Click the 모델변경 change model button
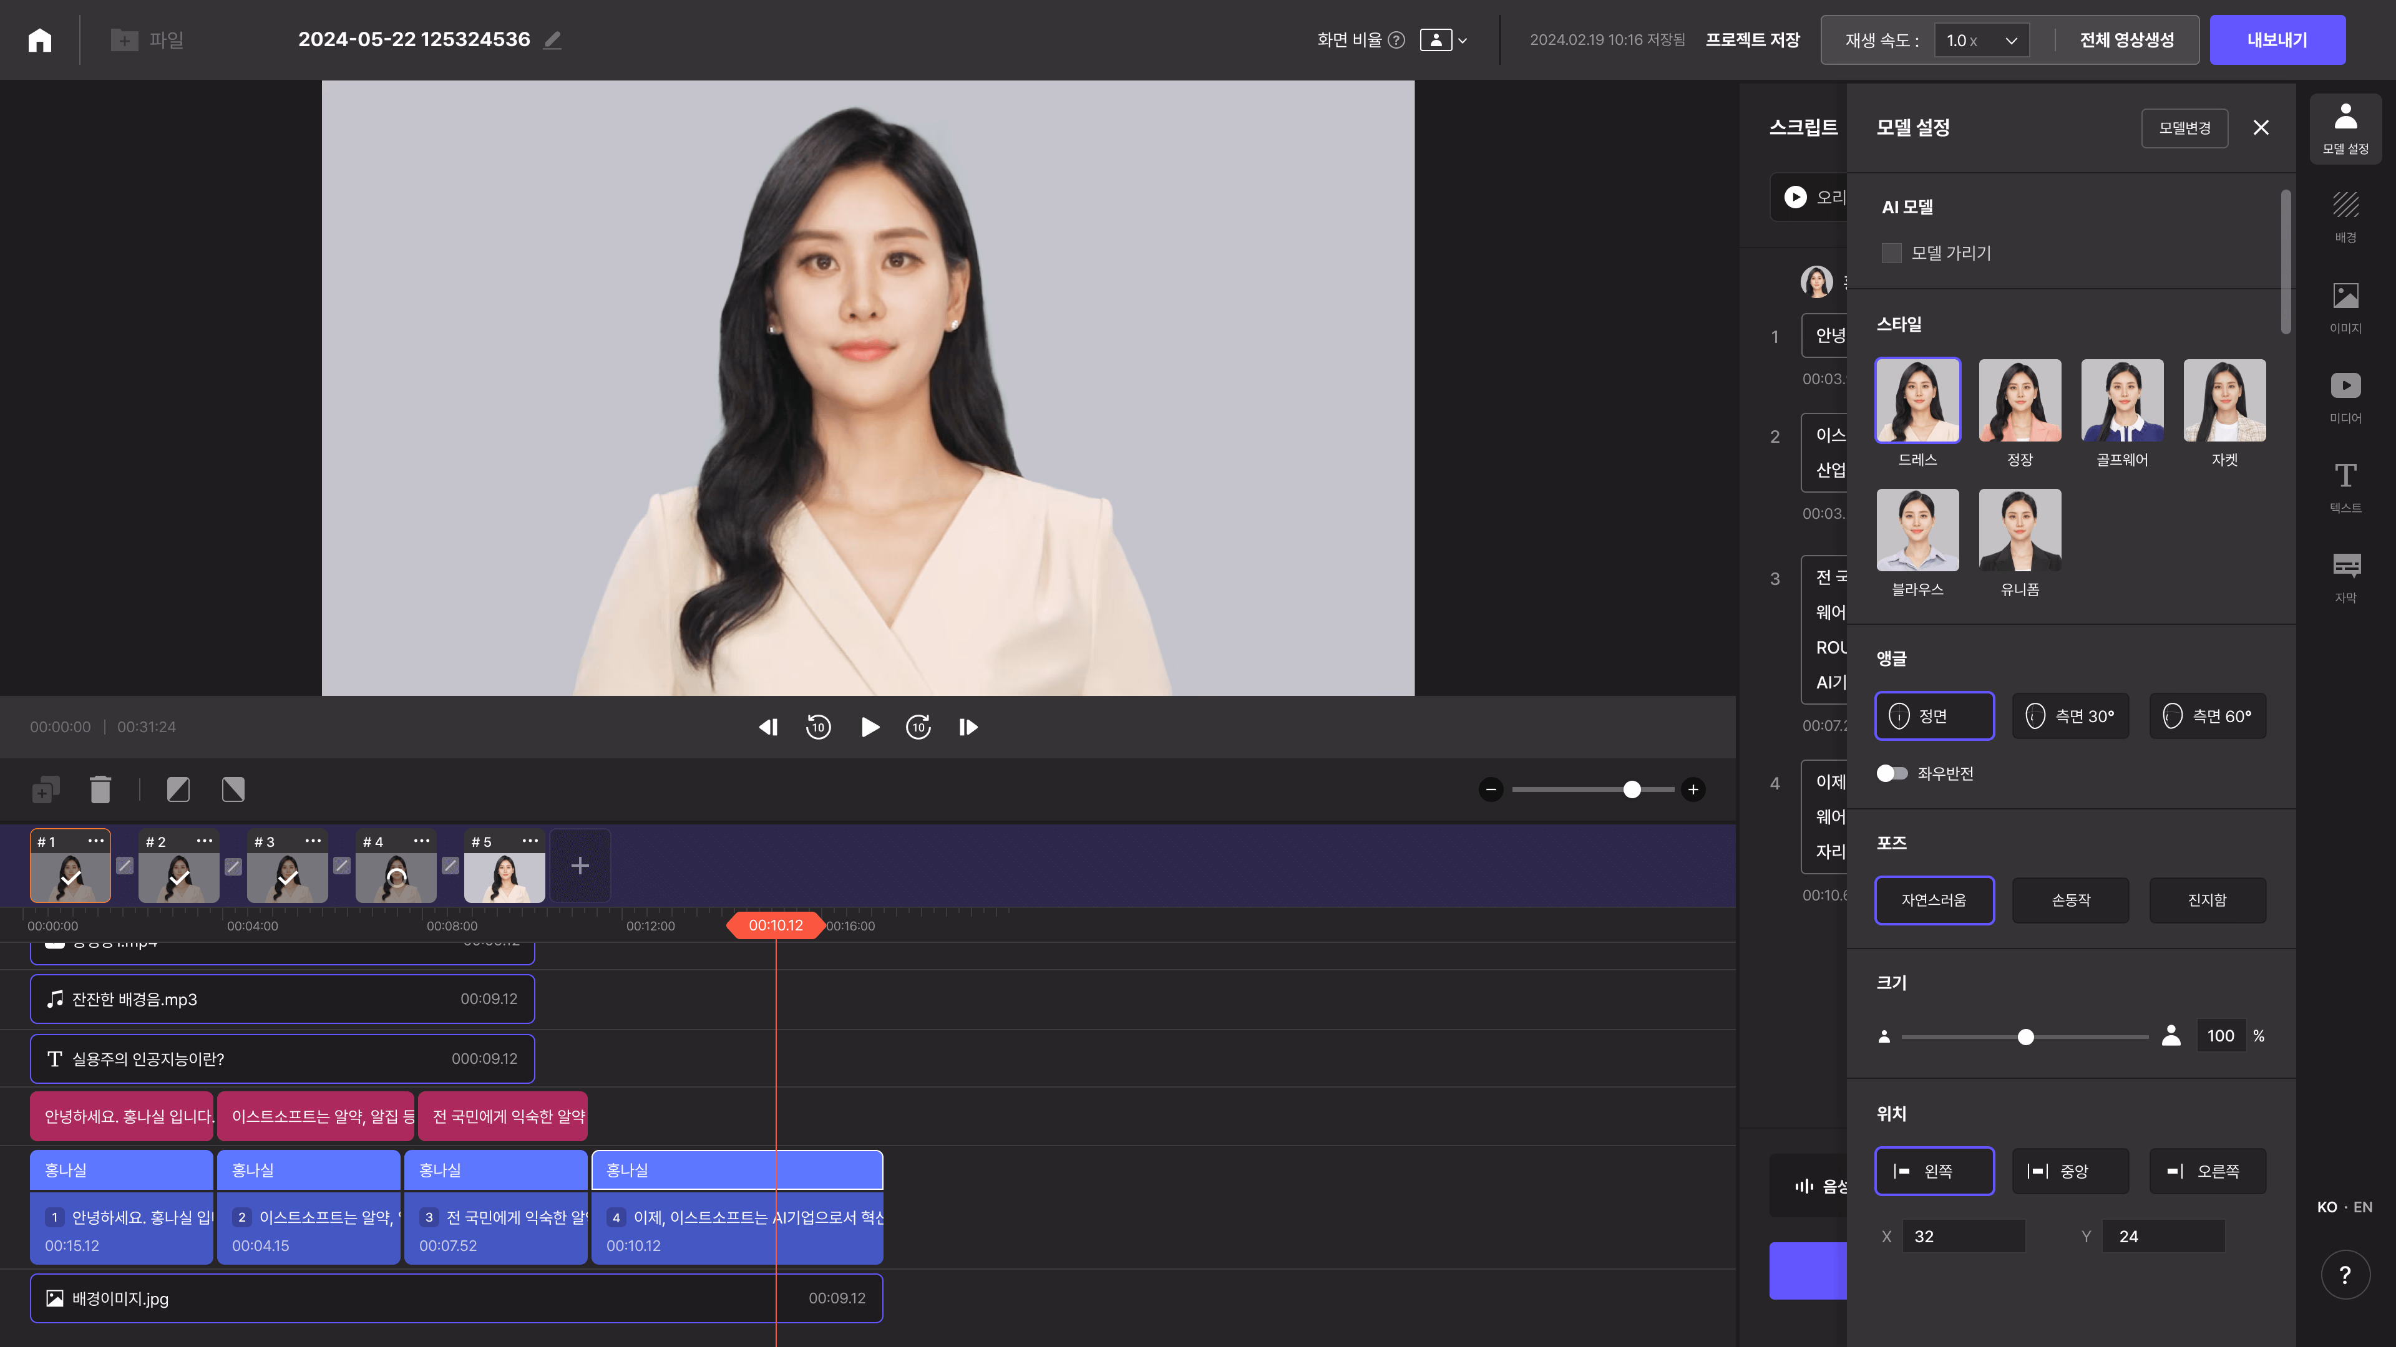2396x1347 pixels. [2184, 128]
